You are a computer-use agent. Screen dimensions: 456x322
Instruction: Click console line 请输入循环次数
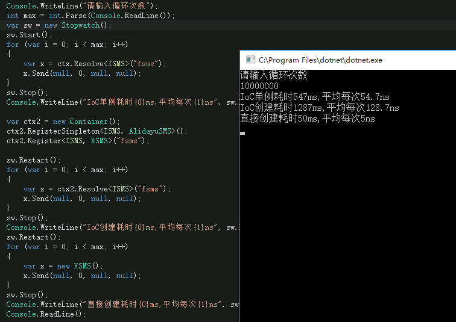[274, 75]
